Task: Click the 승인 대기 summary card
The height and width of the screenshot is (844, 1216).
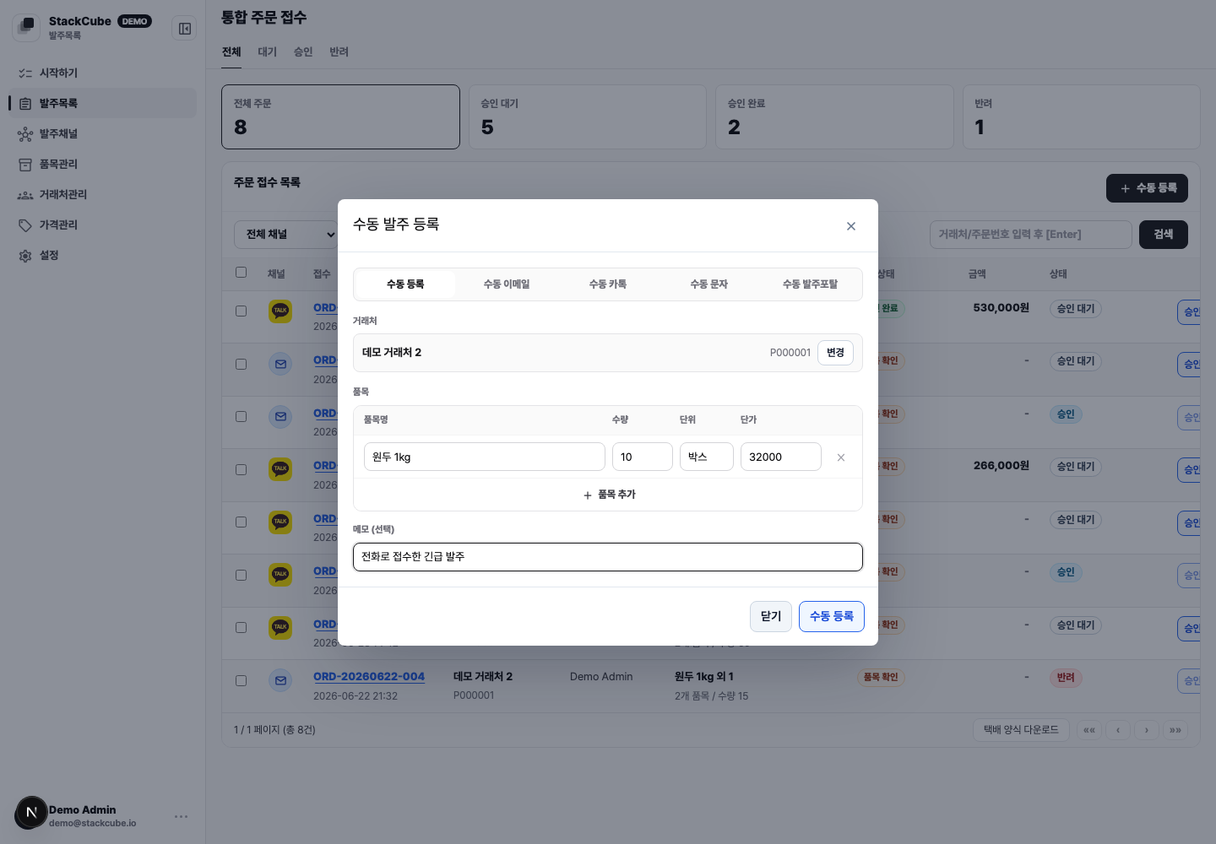Action: (588, 116)
